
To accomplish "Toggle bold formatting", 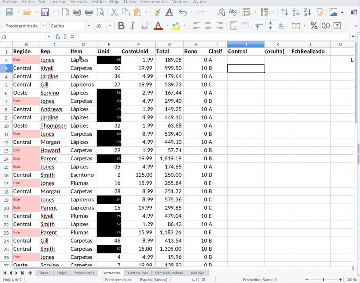I will coord(121,25).
